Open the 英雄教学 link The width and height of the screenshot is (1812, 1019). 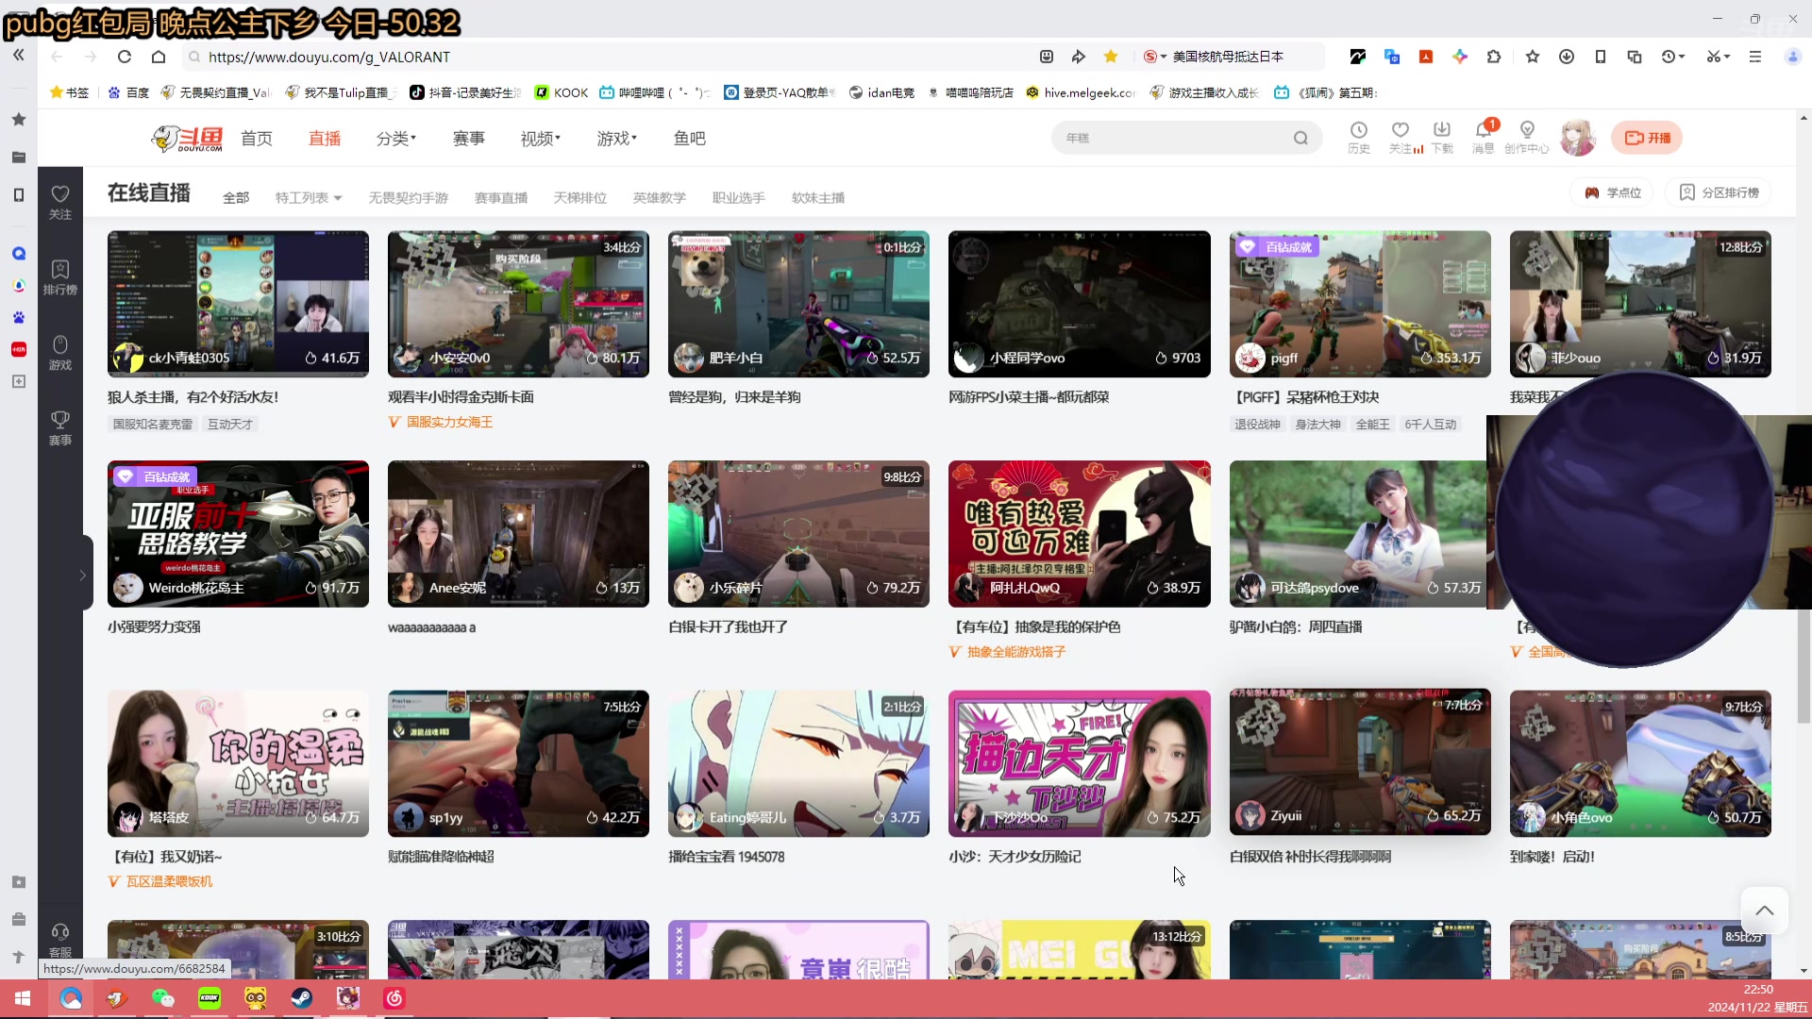pyautogui.click(x=660, y=198)
